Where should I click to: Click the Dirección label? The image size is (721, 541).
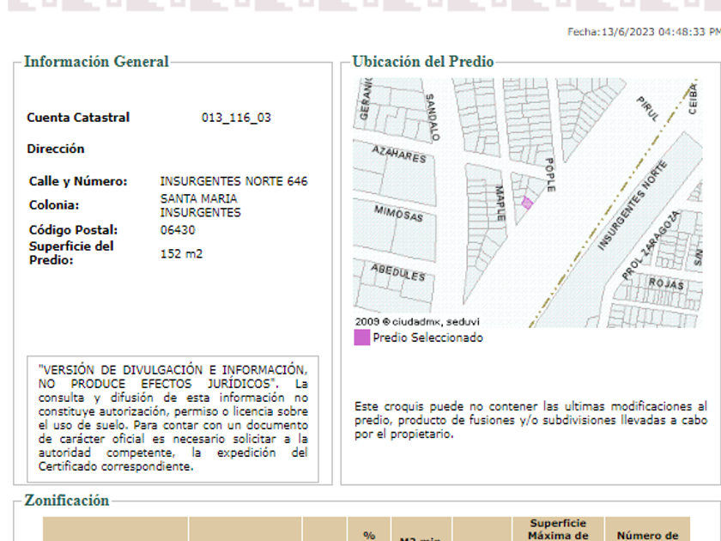pyautogui.click(x=56, y=149)
